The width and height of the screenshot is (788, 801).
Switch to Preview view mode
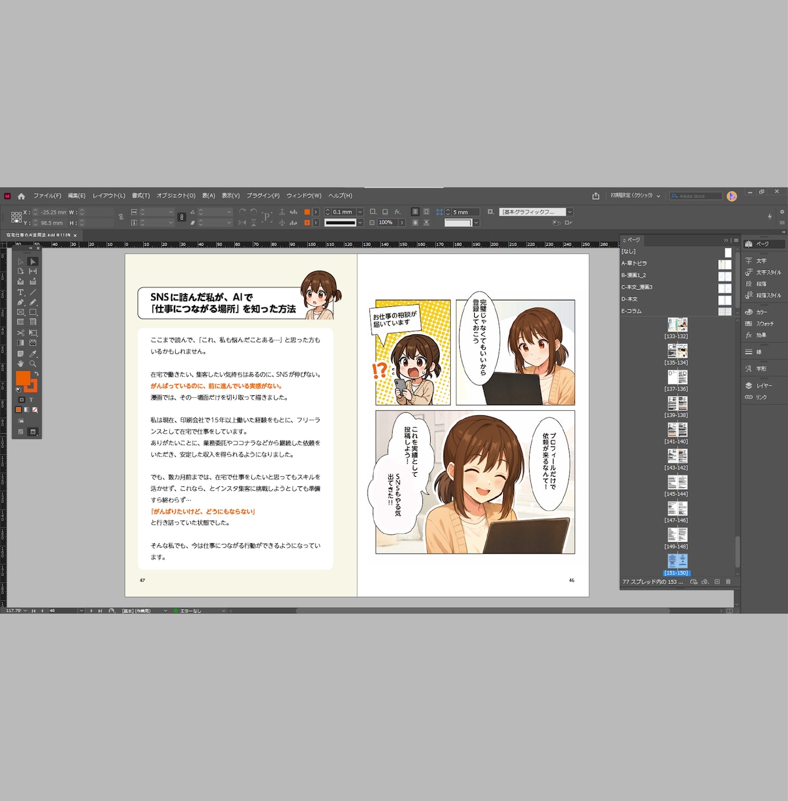(x=33, y=432)
